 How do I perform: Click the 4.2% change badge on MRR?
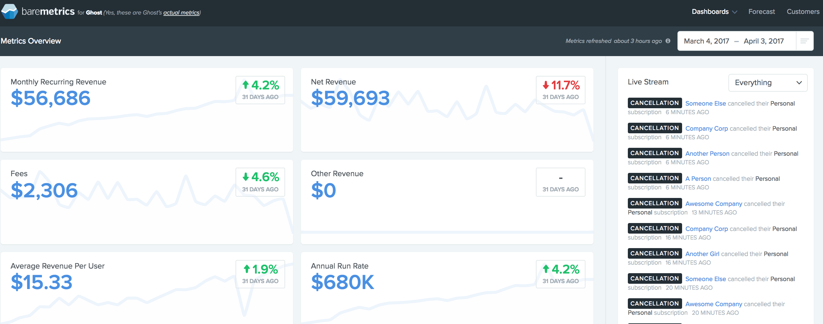tap(260, 90)
